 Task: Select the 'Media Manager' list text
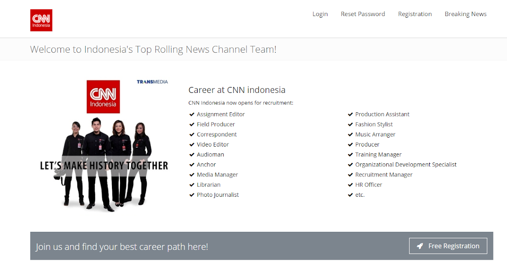(217, 175)
